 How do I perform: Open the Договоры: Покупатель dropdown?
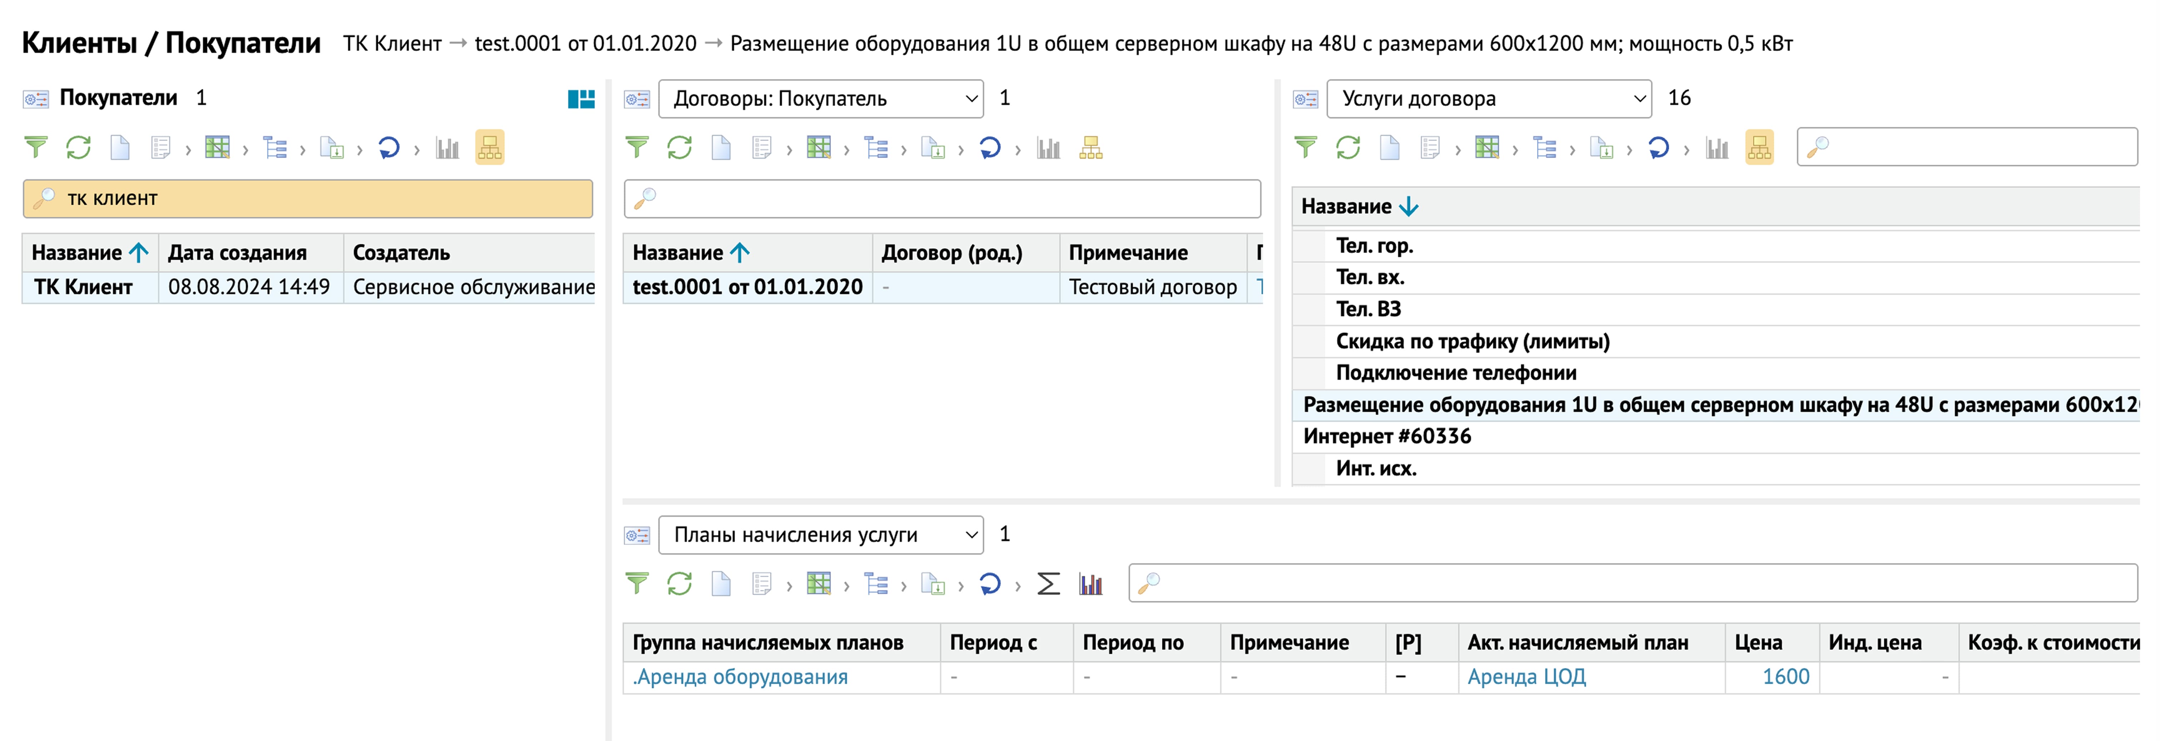pos(821,99)
